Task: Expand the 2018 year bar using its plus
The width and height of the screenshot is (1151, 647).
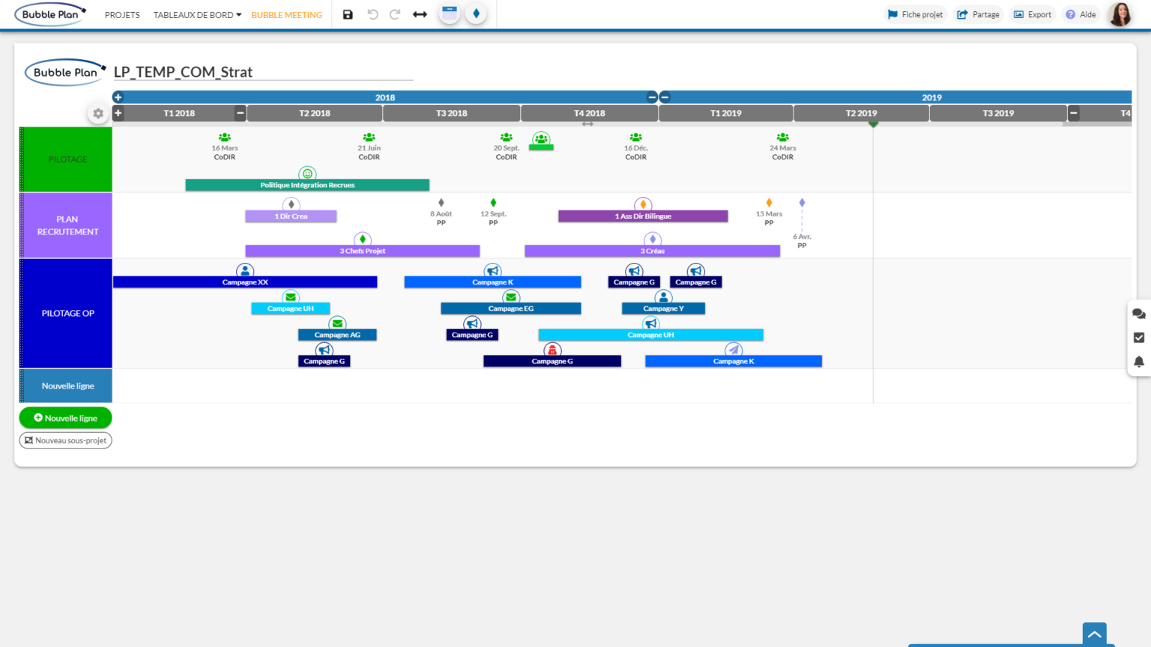Action: (x=118, y=97)
